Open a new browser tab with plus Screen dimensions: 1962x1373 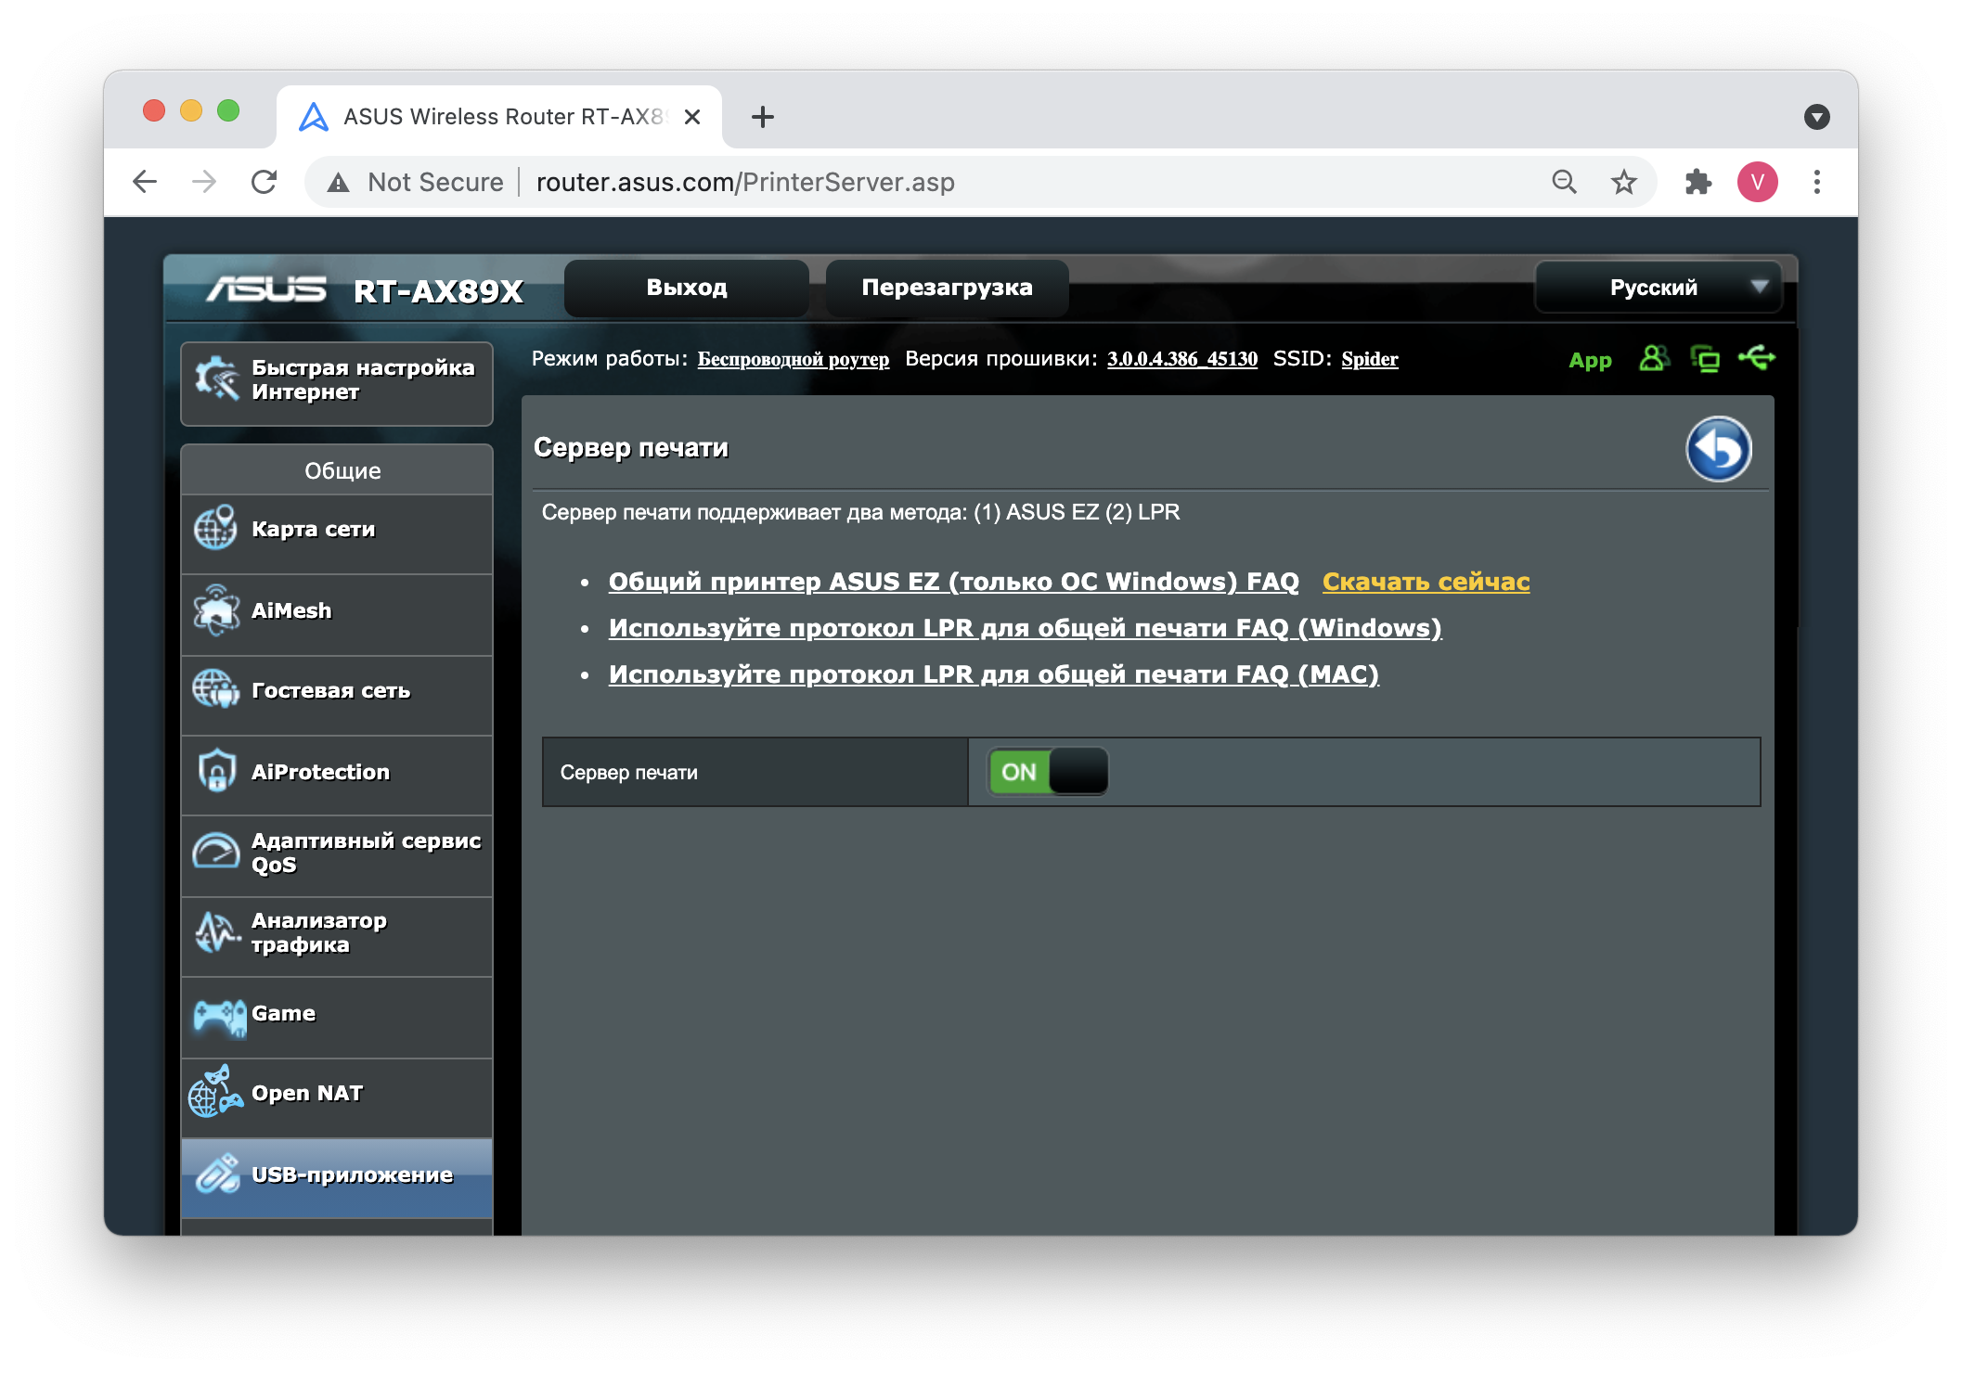tap(762, 117)
